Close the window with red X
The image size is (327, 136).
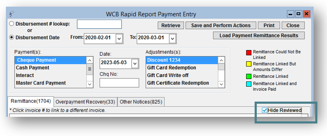307,14
